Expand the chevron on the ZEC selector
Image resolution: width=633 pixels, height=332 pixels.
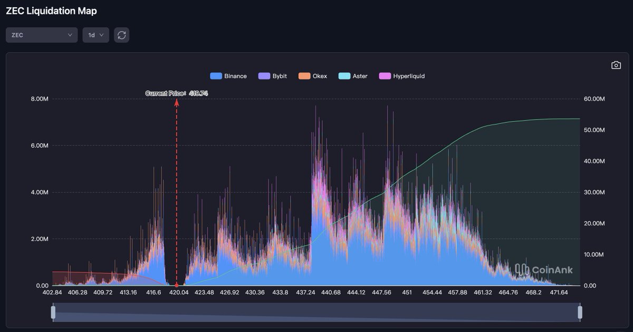pos(69,35)
